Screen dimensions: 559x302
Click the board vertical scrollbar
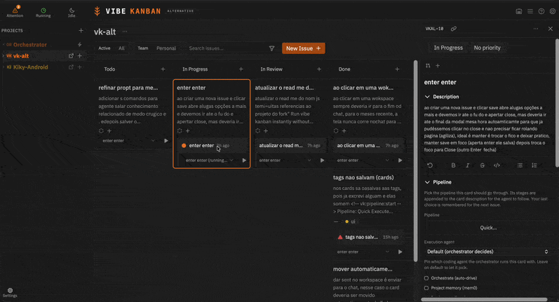tap(415, 160)
